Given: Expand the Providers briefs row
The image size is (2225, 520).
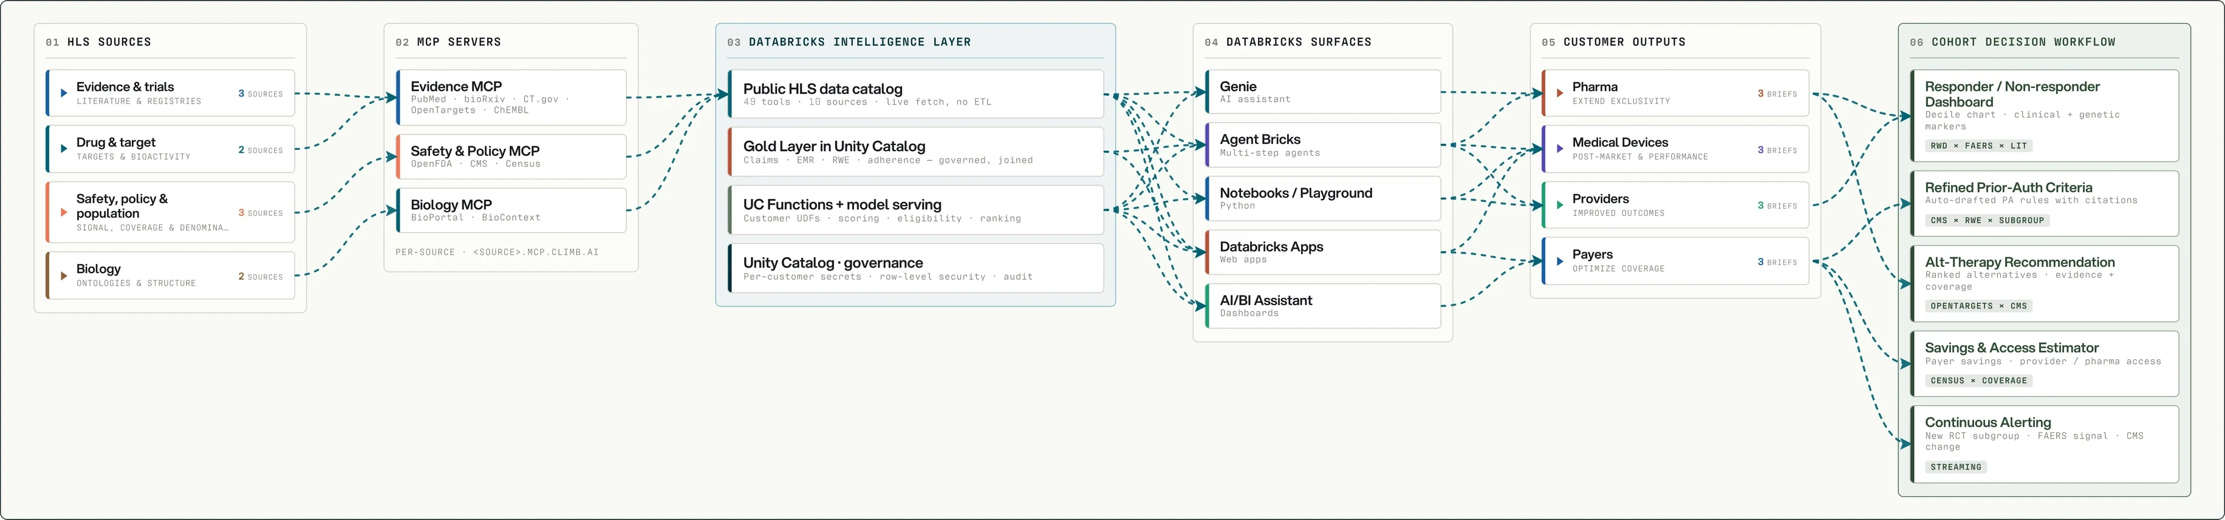Looking at the screenshot, I should click(x=1676, y=205).
